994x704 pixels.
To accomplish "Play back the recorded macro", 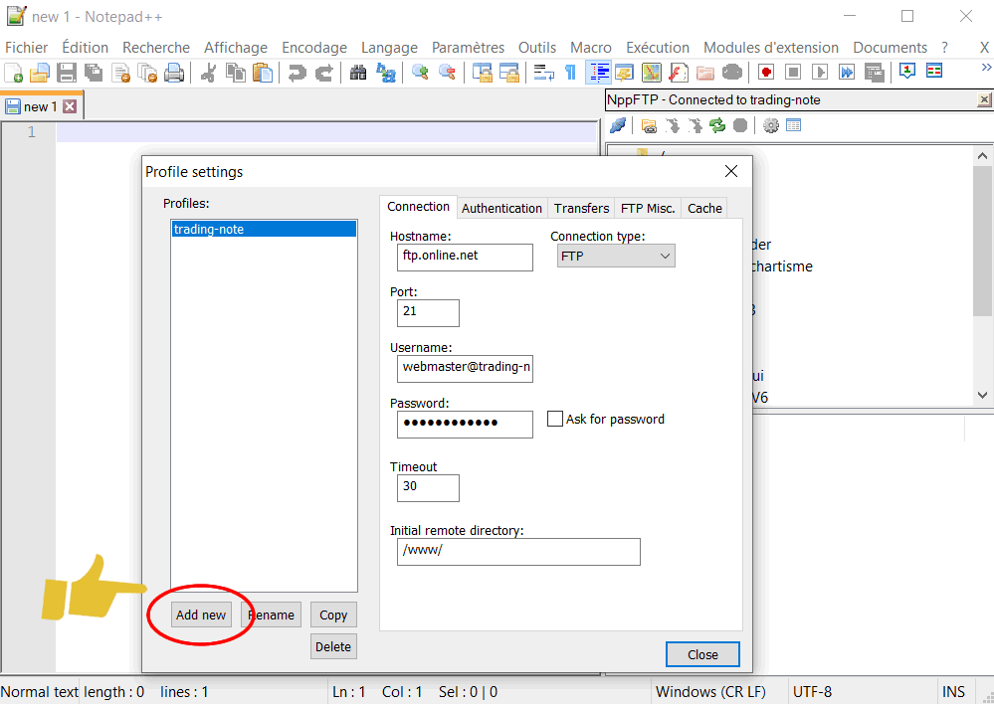I will coord(820,73).
